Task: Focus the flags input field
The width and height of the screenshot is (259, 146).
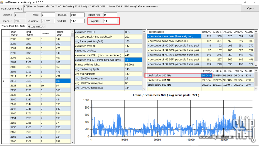Action: click(x=48, y=15)
